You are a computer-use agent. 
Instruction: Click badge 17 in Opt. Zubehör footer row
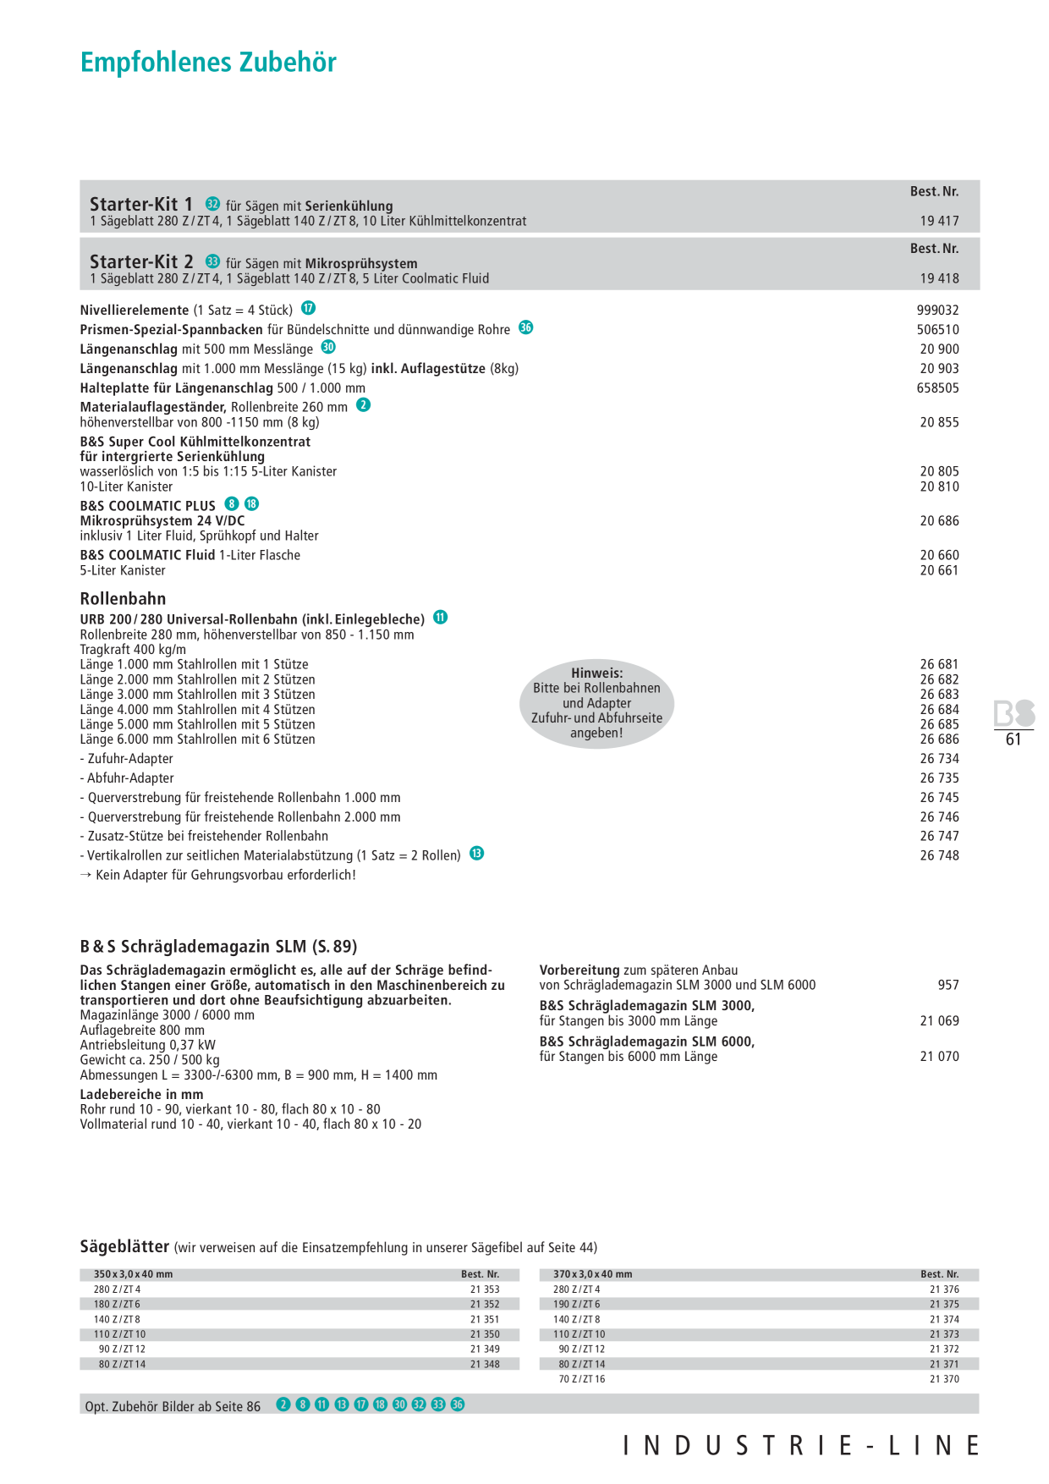pyautogui.click(x=360, y=1404)
